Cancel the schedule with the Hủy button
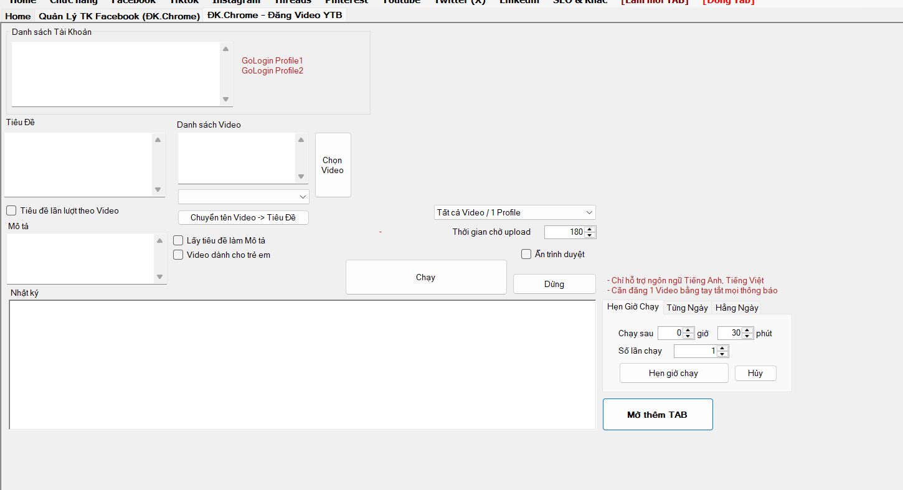Screen dimensions: 903x490 coord(755,373)
